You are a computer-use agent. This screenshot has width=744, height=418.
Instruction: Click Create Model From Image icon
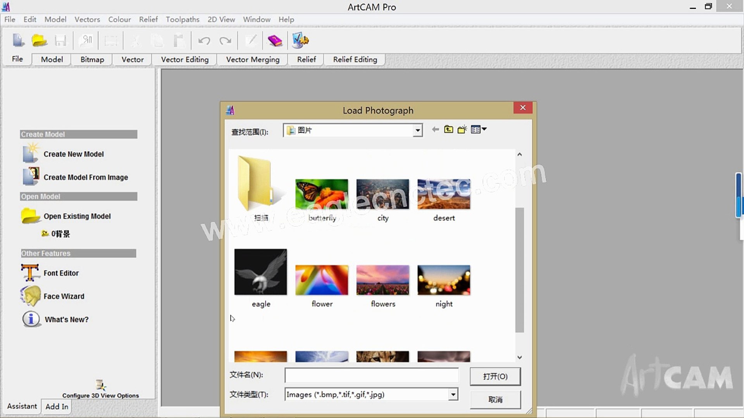coord(31,176)
